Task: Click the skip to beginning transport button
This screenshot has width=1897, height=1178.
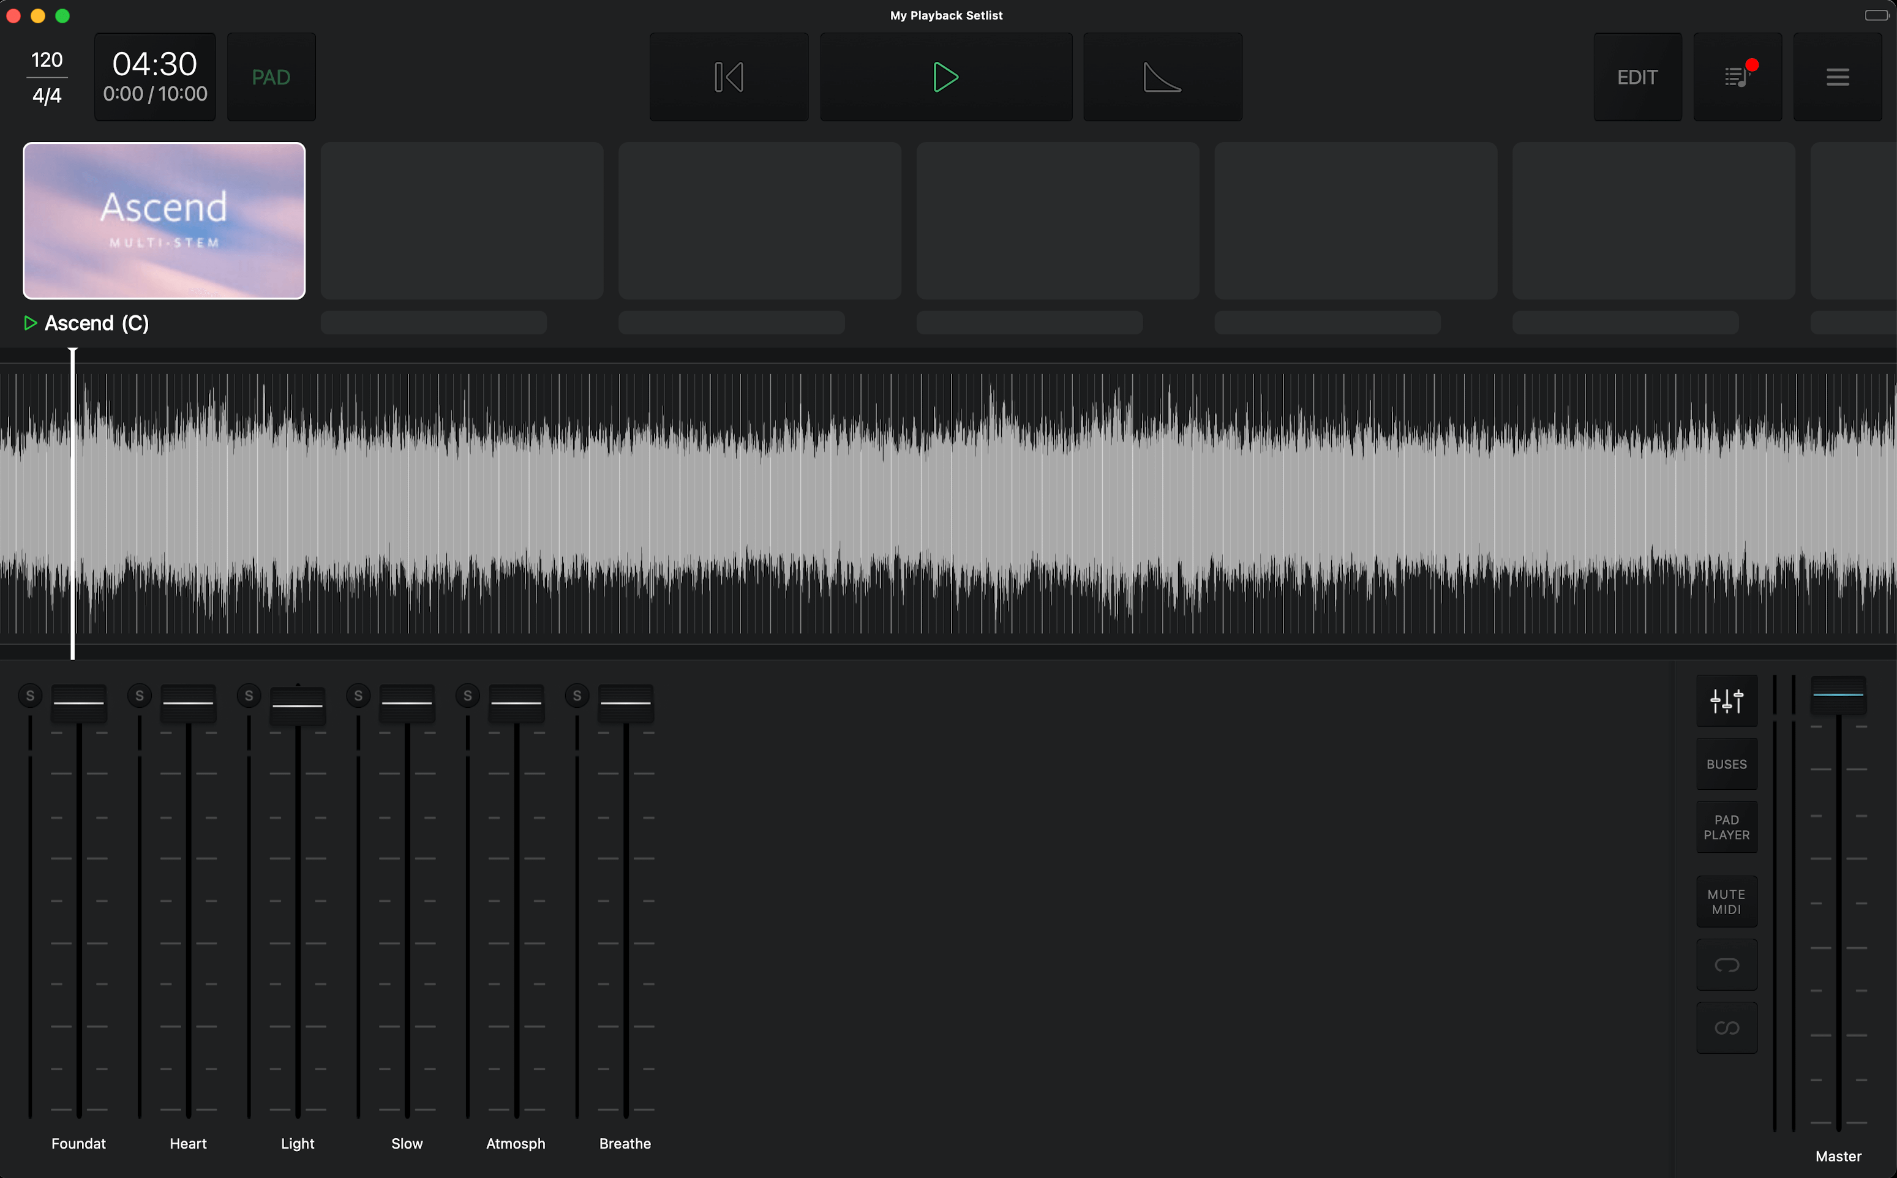Action: coord(729,77)
